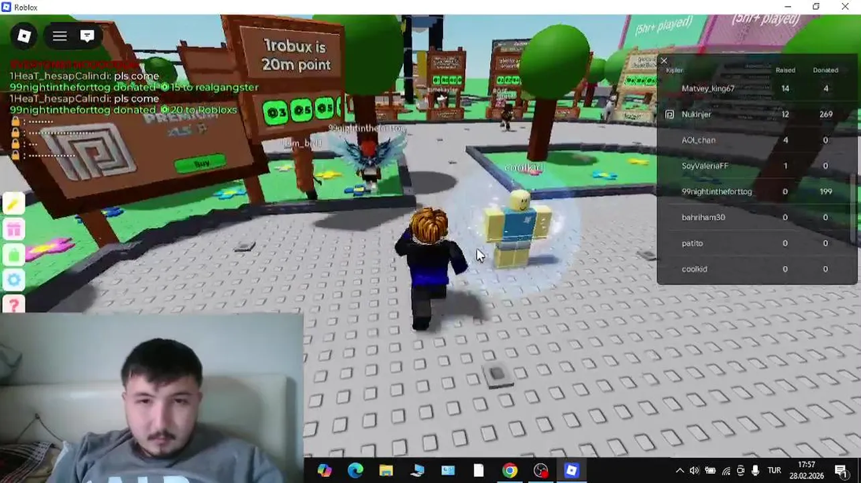Open the pink gift box sidebar icon
This screenshot has height=483, width=861.
14,229
